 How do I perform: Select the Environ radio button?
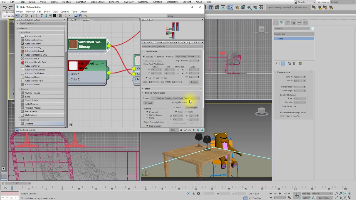click(155, 57)
